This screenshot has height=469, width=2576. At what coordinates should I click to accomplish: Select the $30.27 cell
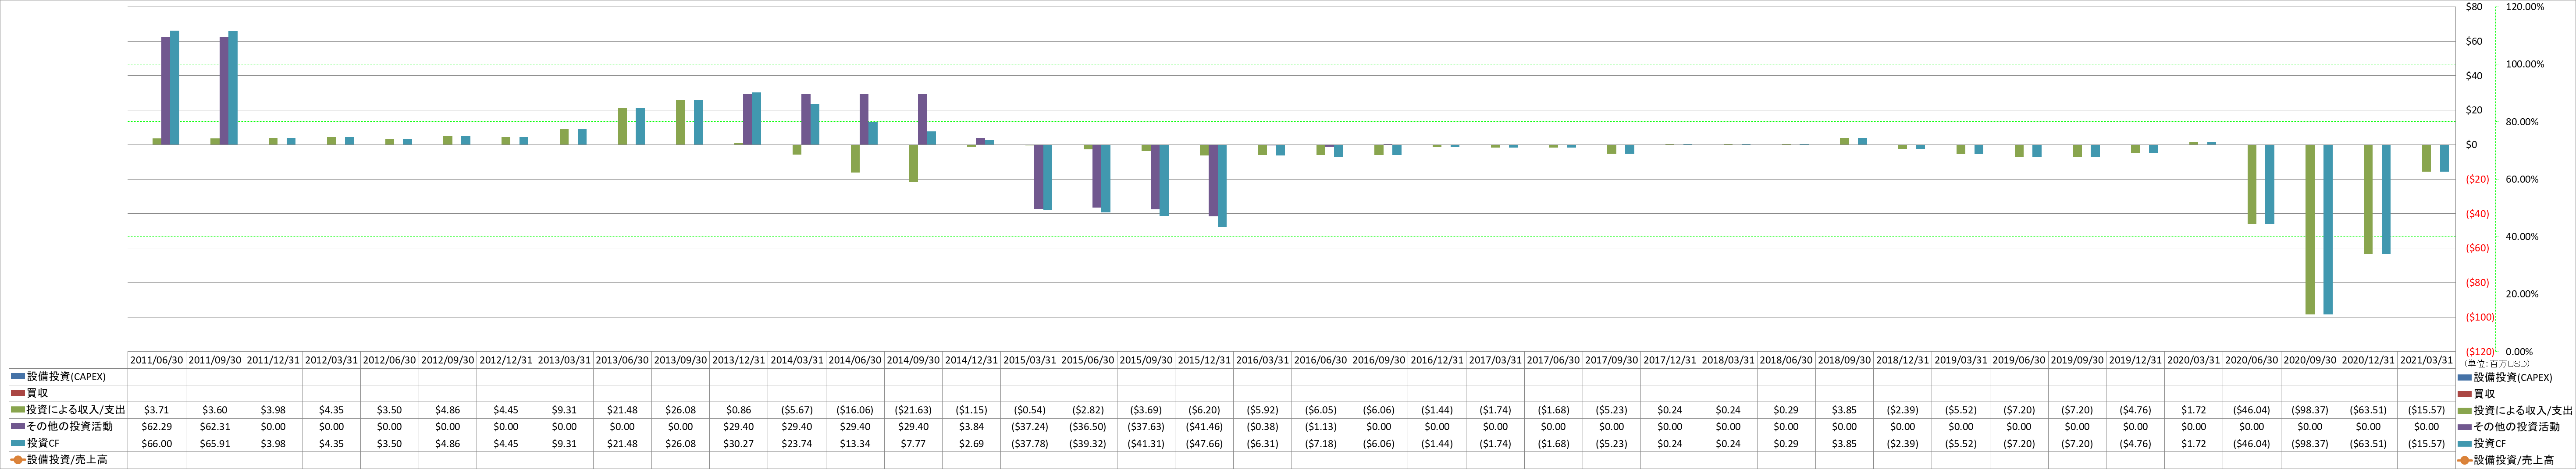[739, 443]
